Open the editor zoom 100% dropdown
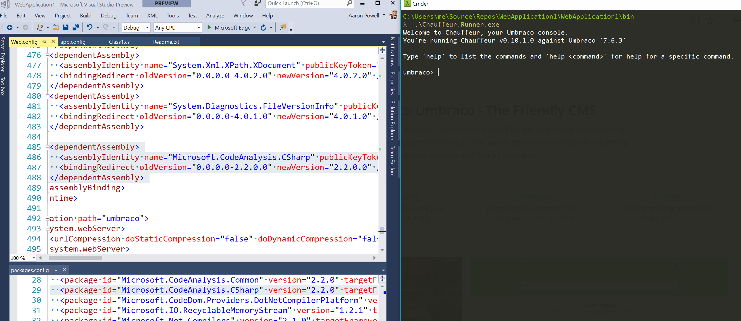The image size is (741, 321). click(33, 258)
